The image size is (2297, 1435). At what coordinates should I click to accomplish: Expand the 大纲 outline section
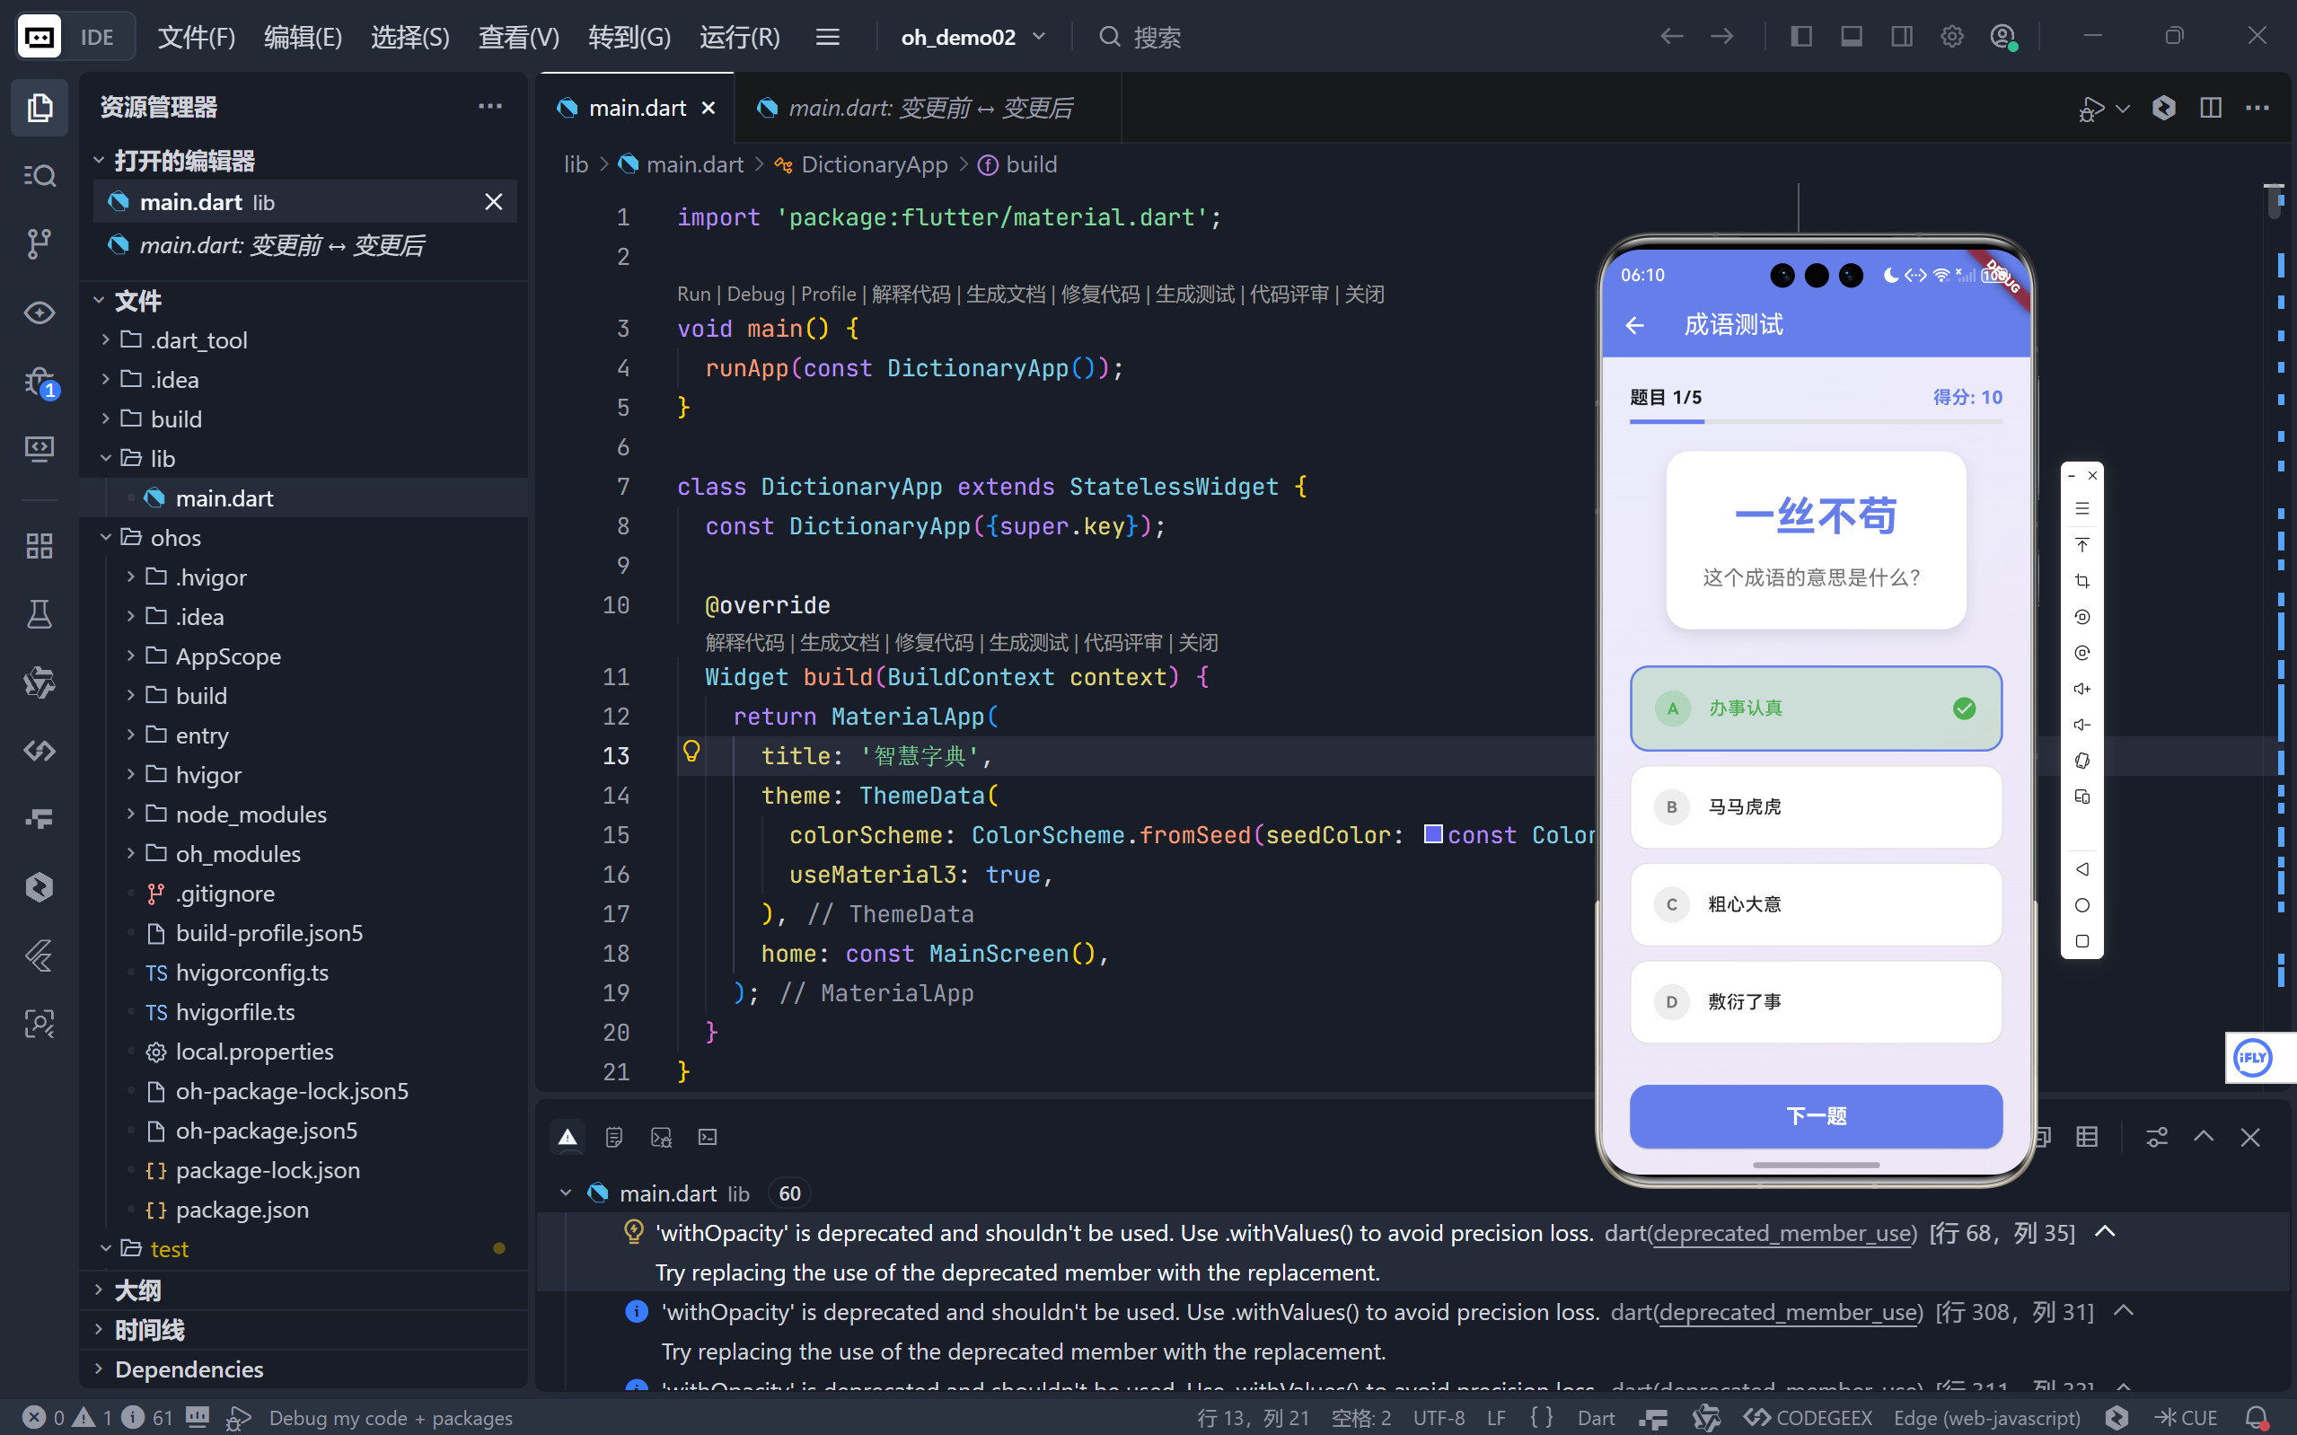coord(137,1290)
